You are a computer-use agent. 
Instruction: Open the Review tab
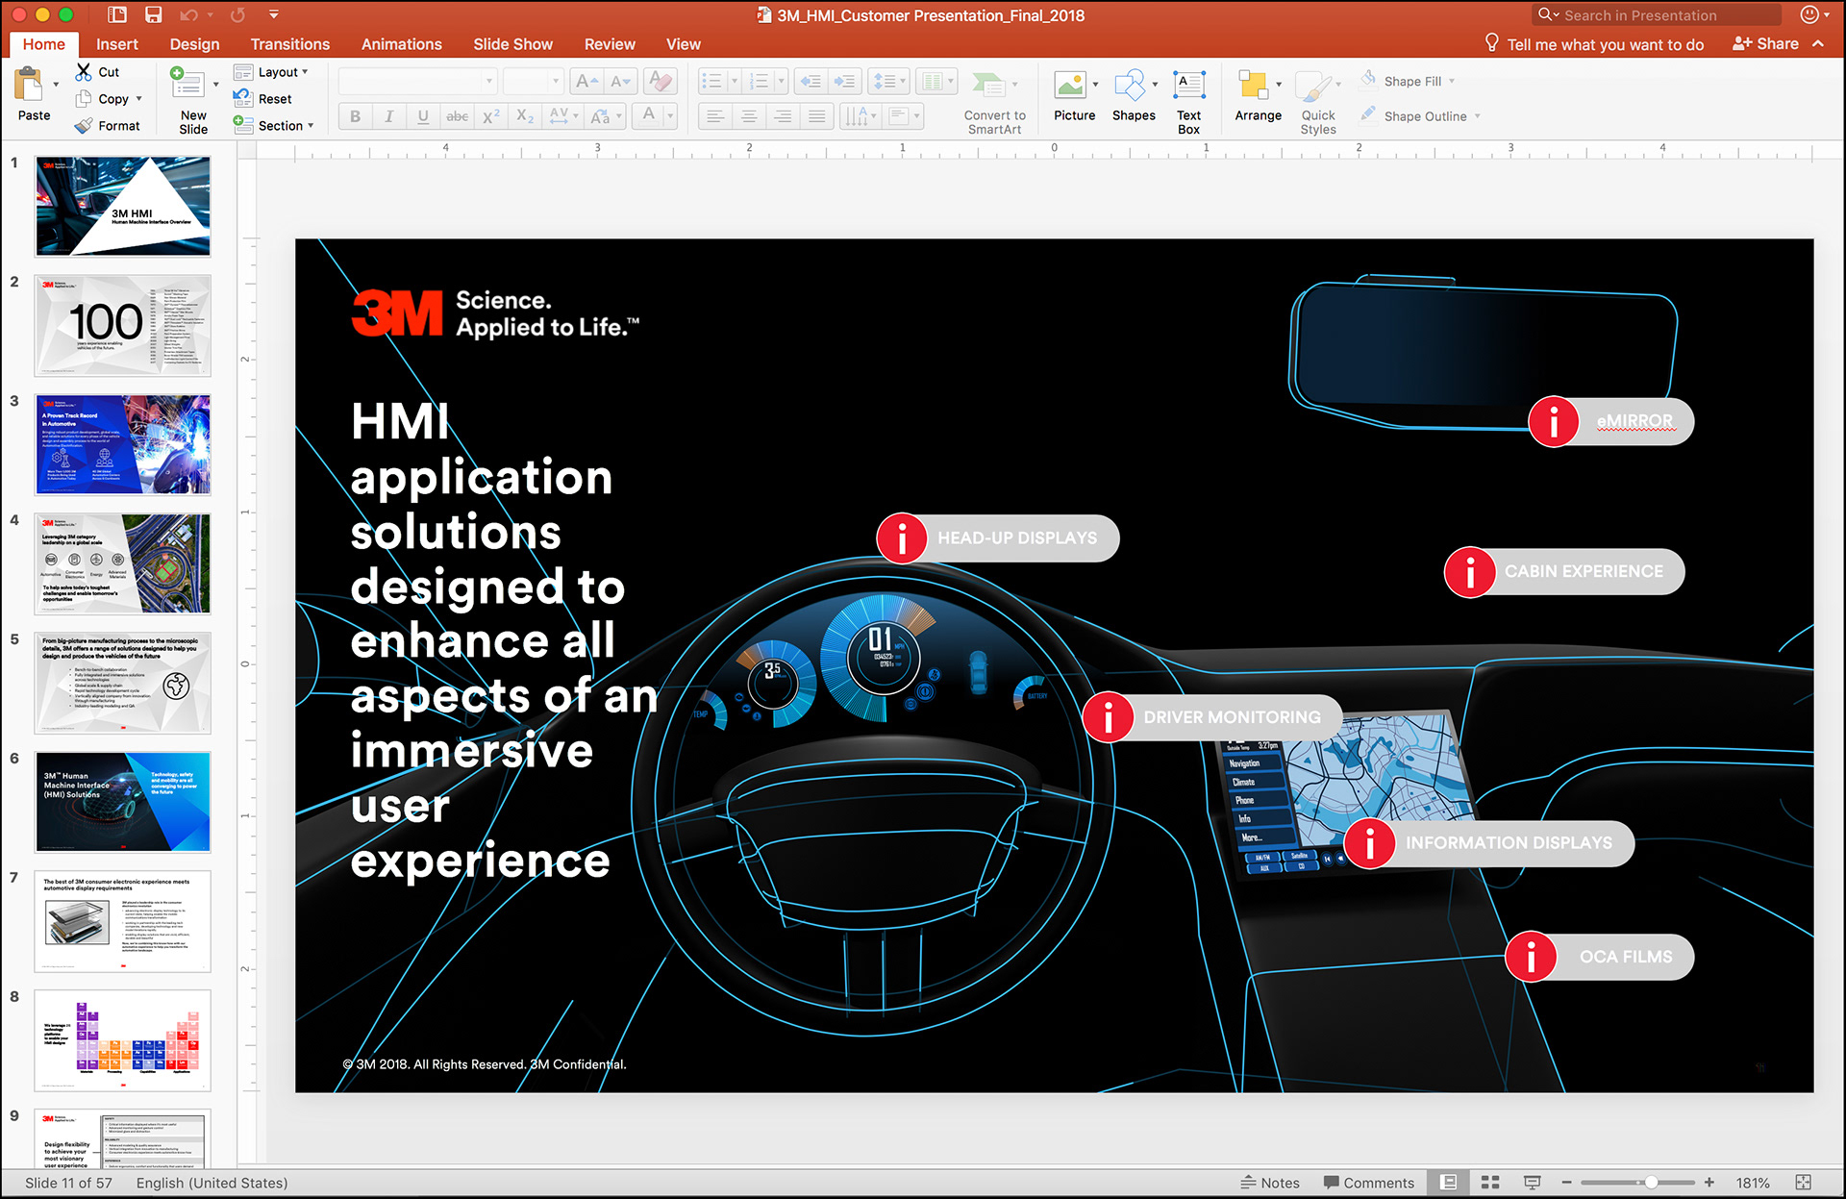(610, 44)
